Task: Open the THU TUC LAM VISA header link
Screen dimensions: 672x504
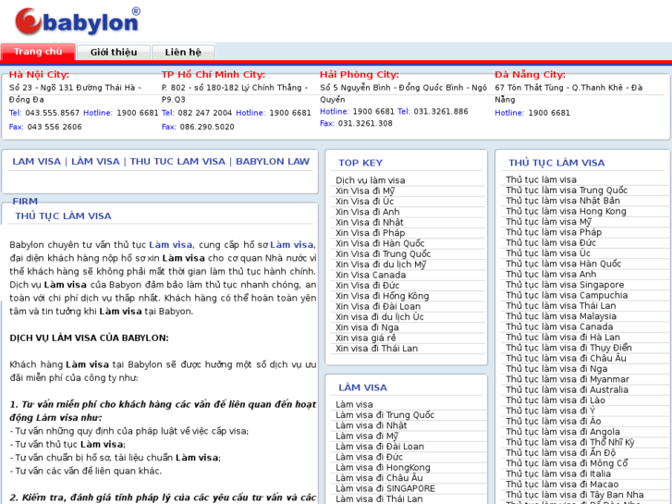Action: click(x=177, y=162)
